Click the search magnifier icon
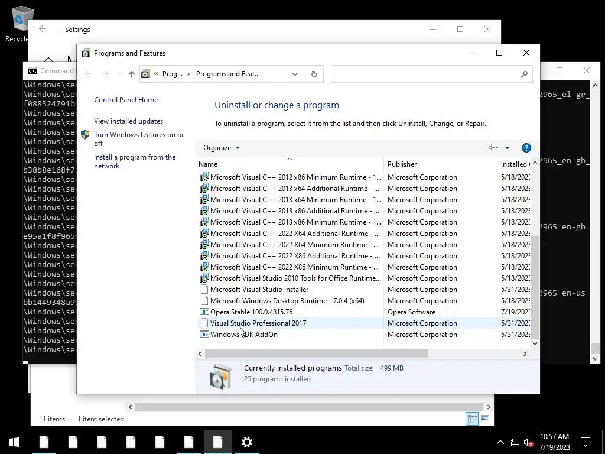The height and width of the screenshot is (454, 605). click(524, 74)
